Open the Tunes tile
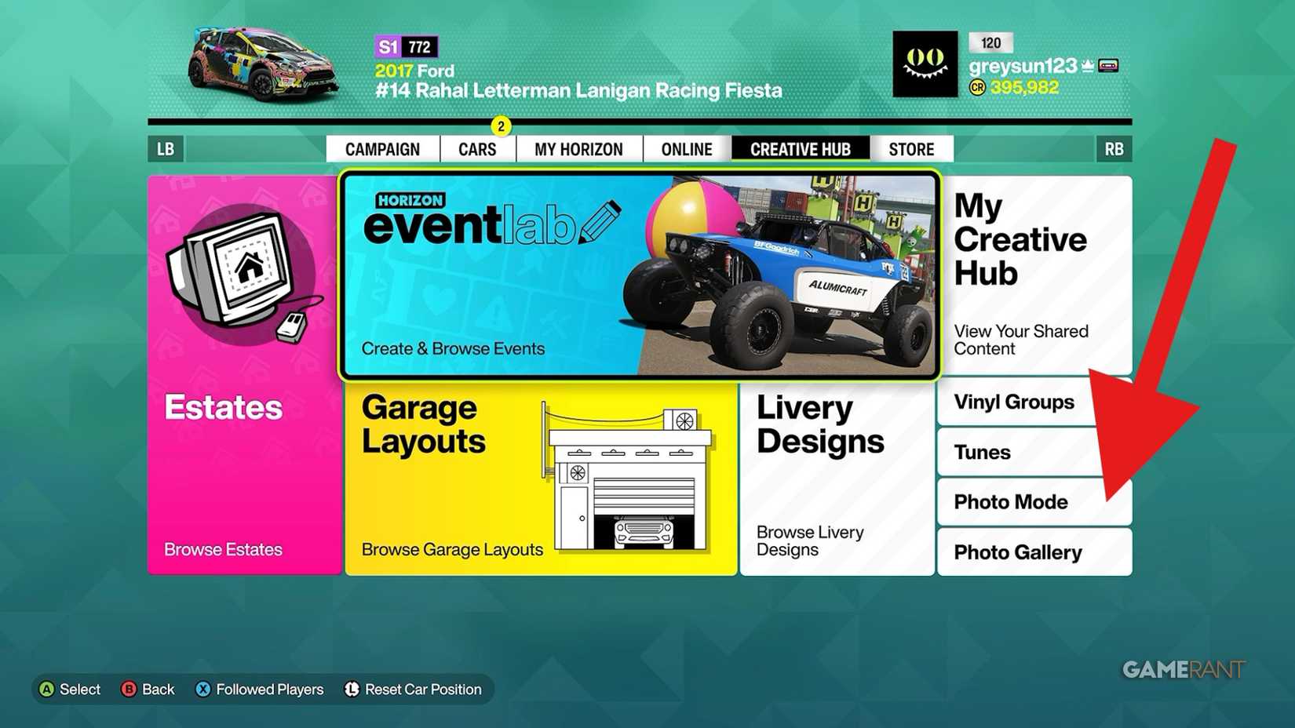Viewport: 1295px width, 728px height. tap(1035, 452)
